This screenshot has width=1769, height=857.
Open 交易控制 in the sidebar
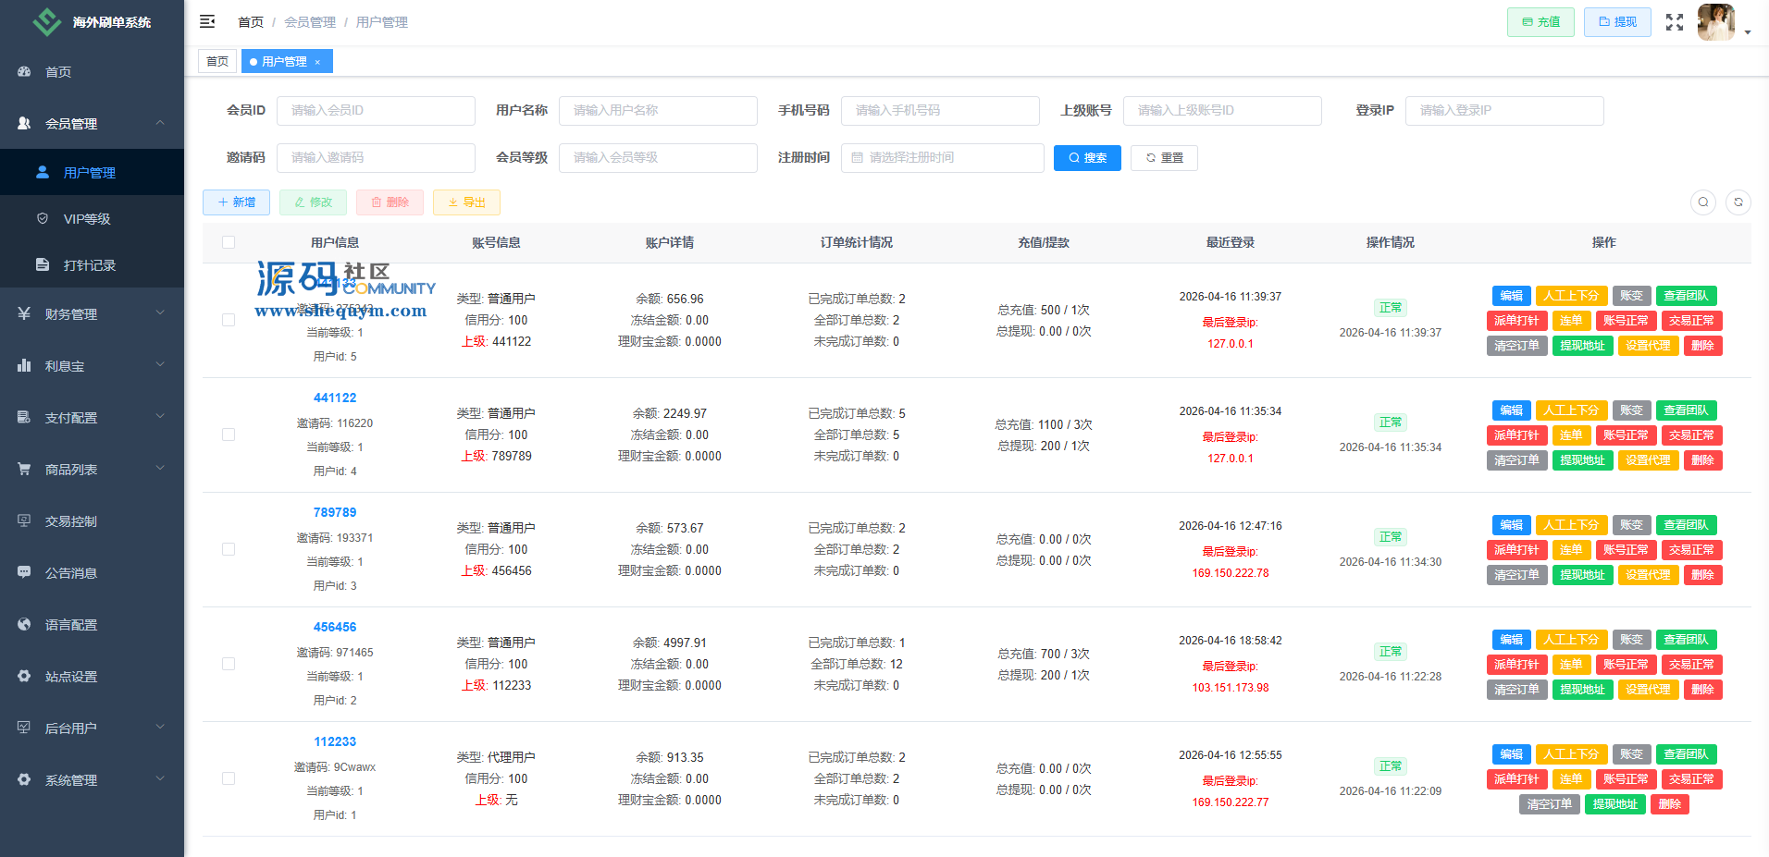pos(71,521)
